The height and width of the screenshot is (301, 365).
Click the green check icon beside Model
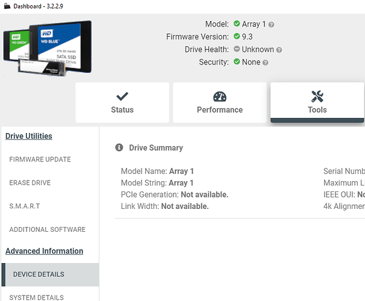[x=237, y=24]
